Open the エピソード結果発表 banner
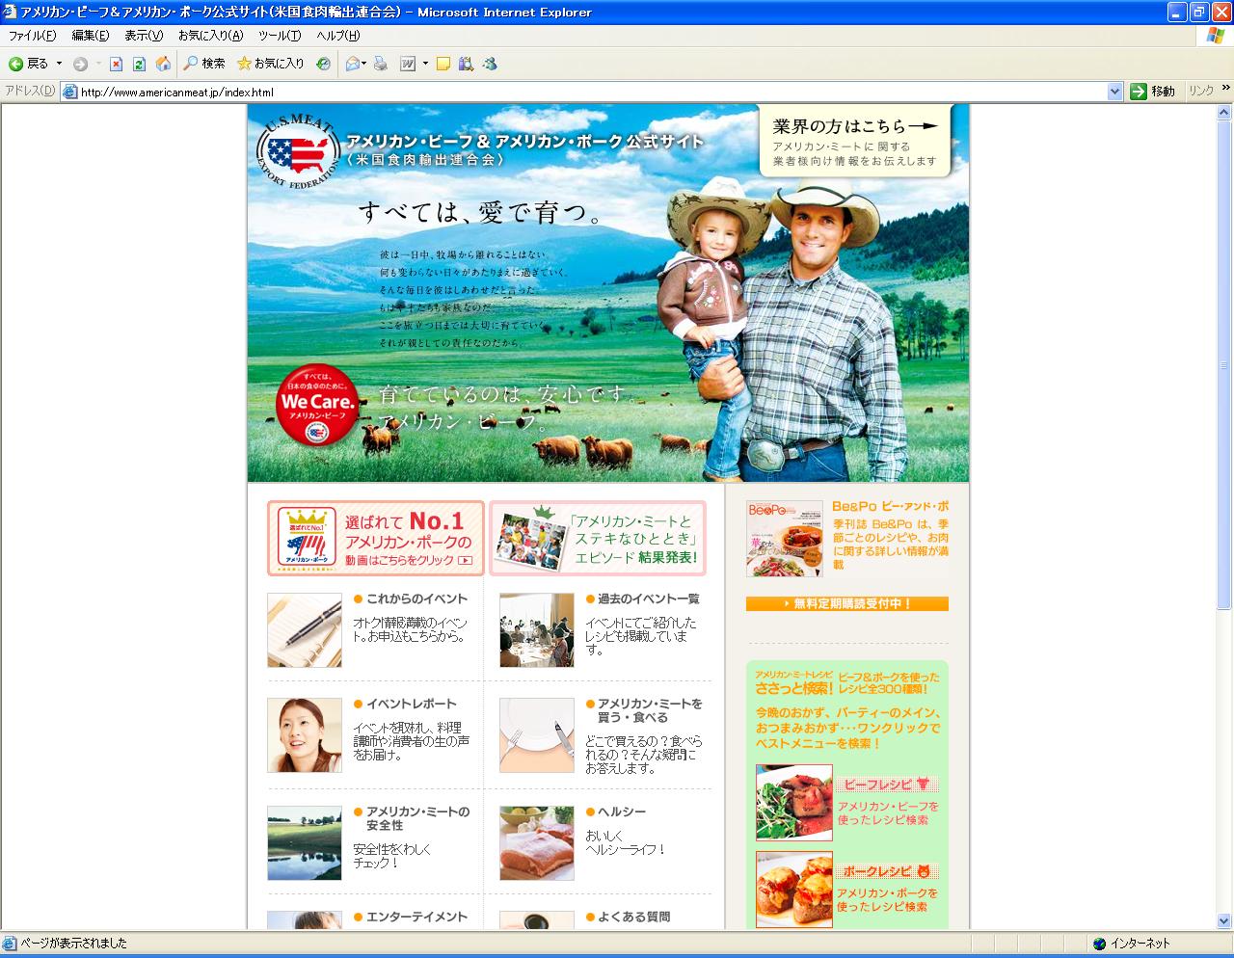This screenshot has height=958, width=1234. (x=598, y=538)
